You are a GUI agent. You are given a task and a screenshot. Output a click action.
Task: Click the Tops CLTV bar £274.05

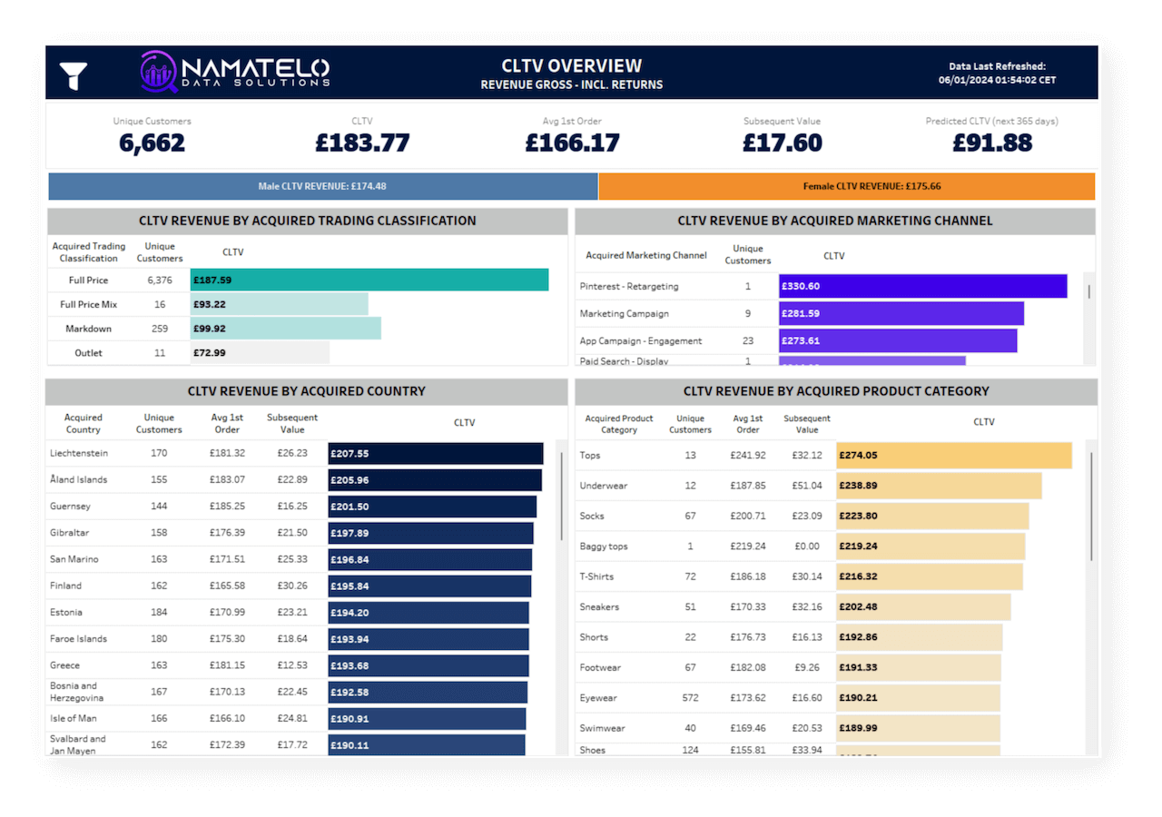click(x=954, y=456)
